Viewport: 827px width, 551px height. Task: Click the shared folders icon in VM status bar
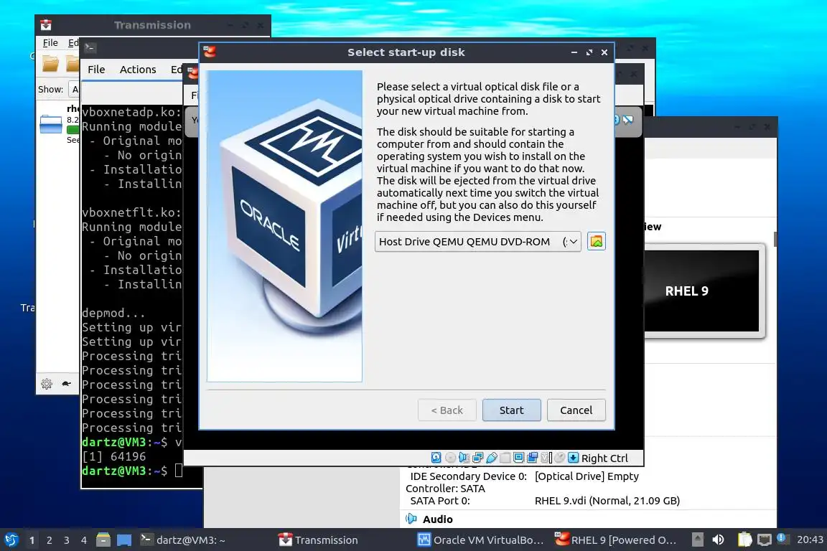505,458
